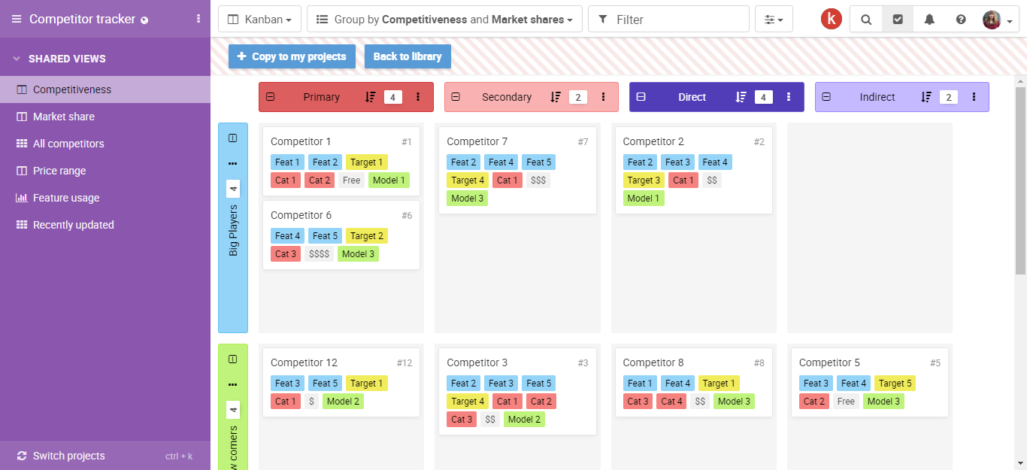Collapse the Secondary column
Viewport: 1027px width, 470px height.
[456, 97]
